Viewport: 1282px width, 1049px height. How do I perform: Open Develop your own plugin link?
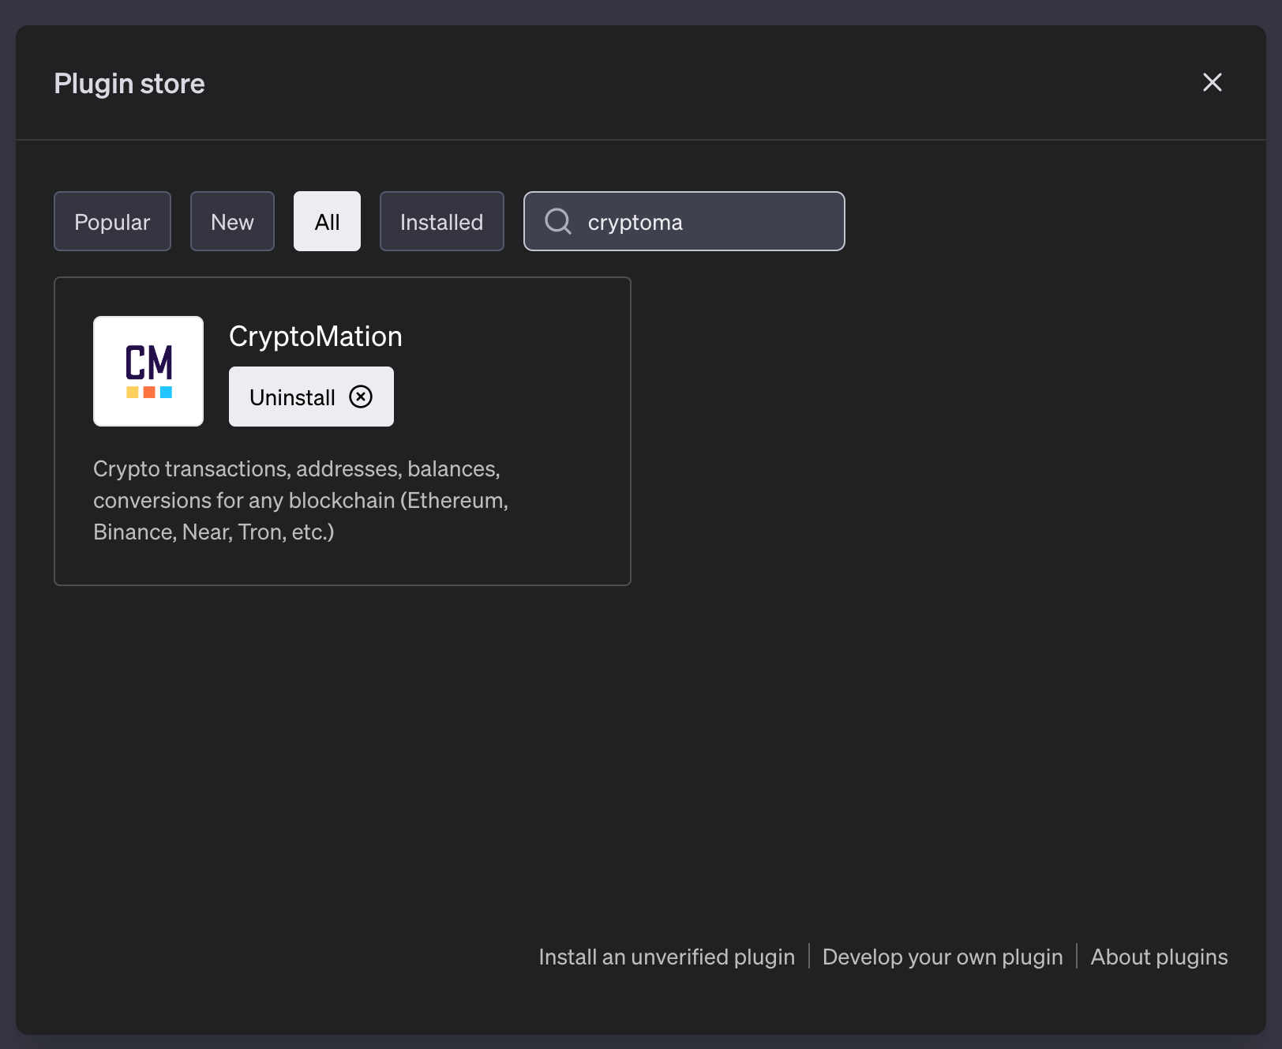pos(943,957)
